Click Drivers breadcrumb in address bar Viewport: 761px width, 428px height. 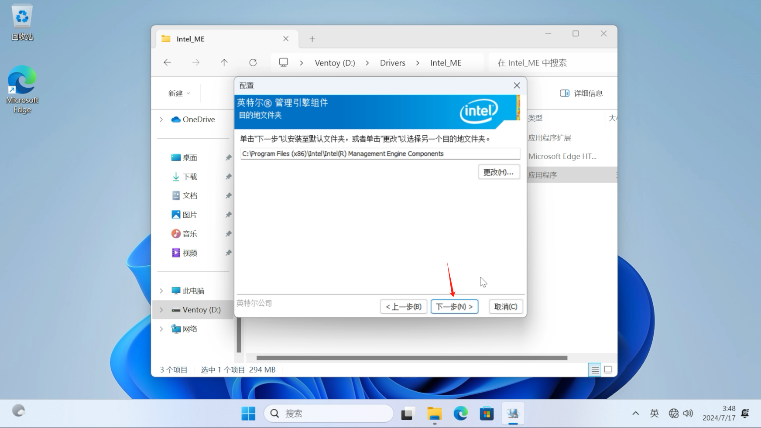click(x=393, y=63)
